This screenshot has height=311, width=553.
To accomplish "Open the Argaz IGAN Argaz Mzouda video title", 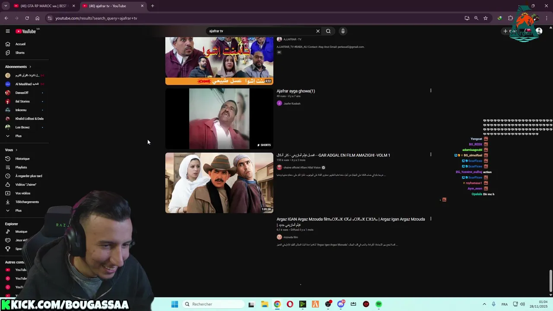I will (351, 222).
